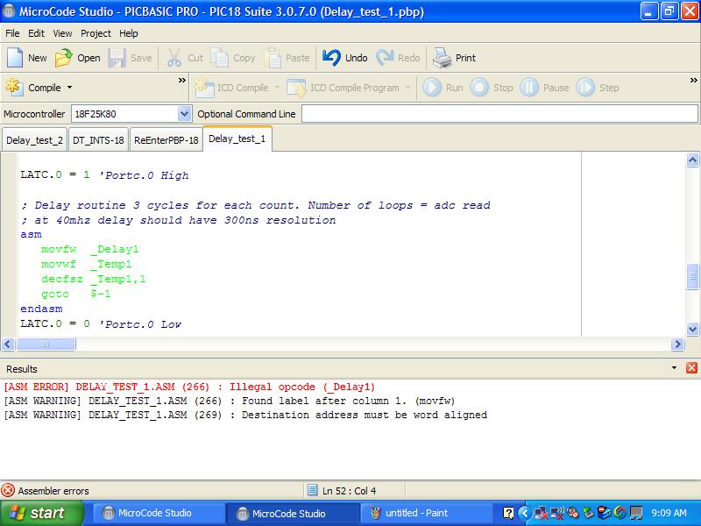This screenshot has height=526, width=701.
Task: Print the code using Print icon
Action: tap(442, 58)
